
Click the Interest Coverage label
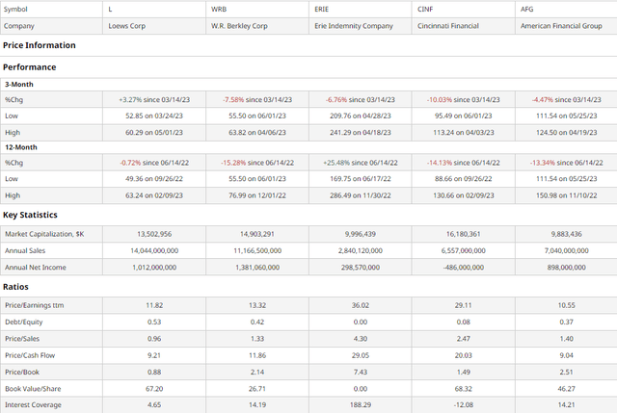pyautogui.click(x=33, y=404)
